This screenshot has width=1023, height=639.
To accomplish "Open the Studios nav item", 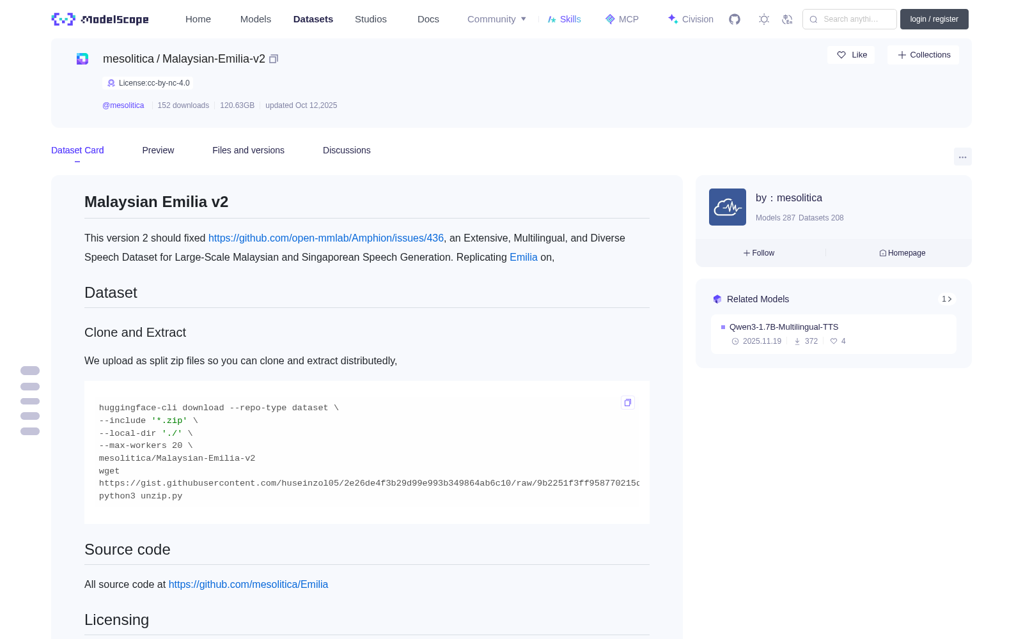I will [x=371, y=19].
